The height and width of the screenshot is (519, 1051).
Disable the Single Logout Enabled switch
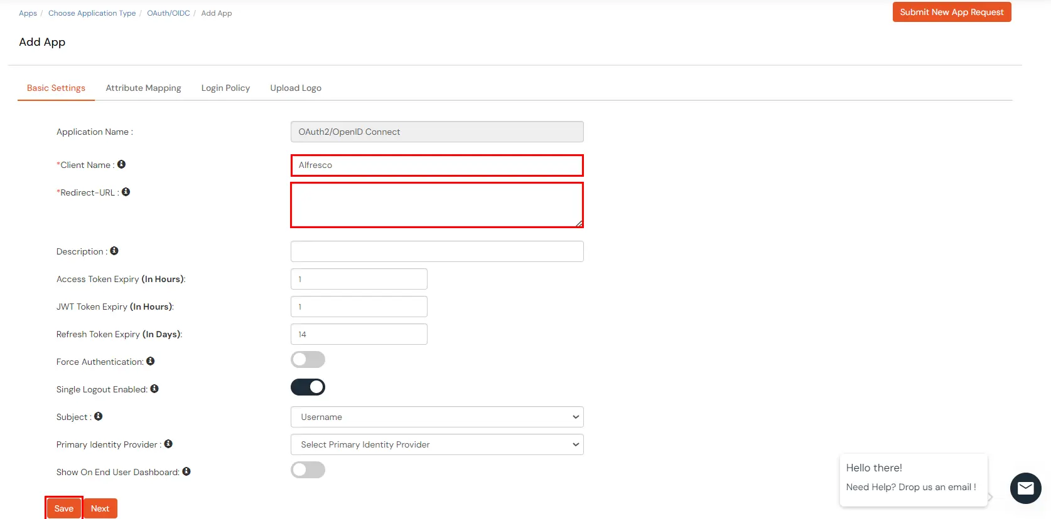308,387
